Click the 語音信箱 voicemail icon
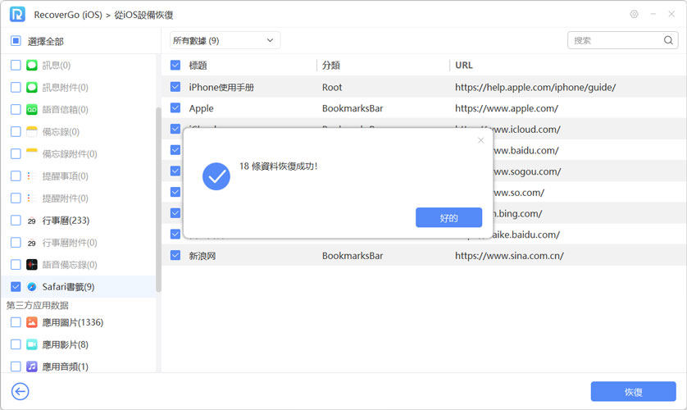The image size is (687, 410). tap(31, 110)
